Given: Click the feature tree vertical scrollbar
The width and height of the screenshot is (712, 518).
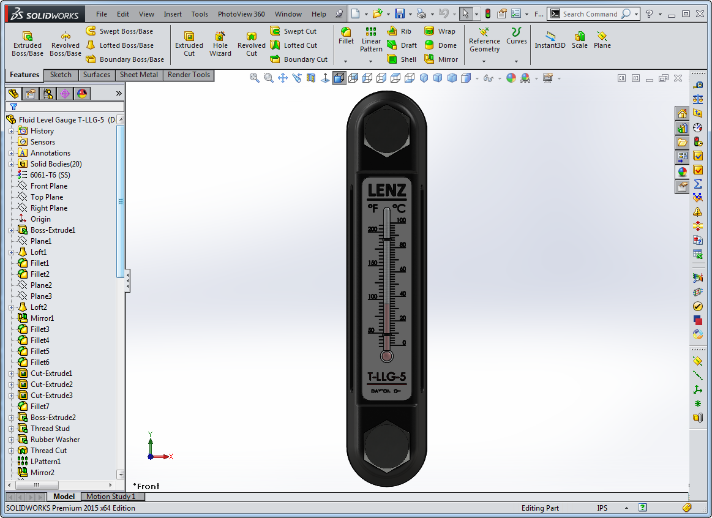Looking at the screenshot, I should (121, 201).
